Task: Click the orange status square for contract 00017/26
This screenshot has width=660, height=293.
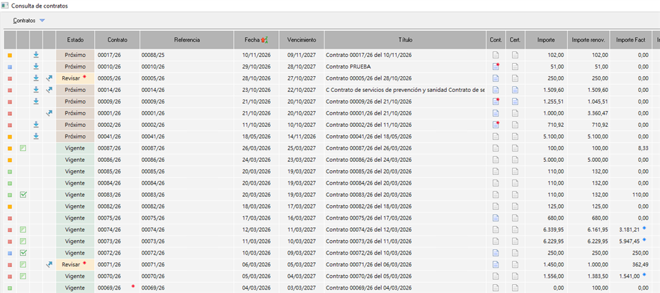Action: pyautogui.click(x=10, y=55)
